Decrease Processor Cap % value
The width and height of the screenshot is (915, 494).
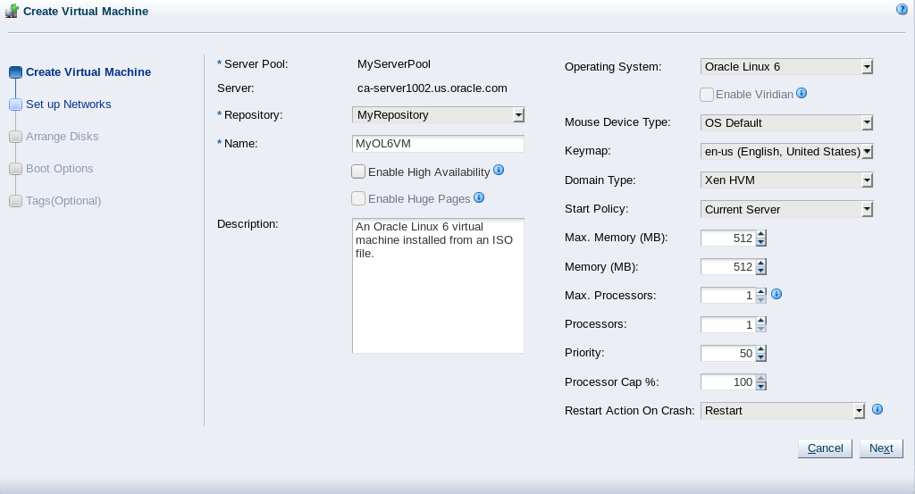(x=761, y=386)
